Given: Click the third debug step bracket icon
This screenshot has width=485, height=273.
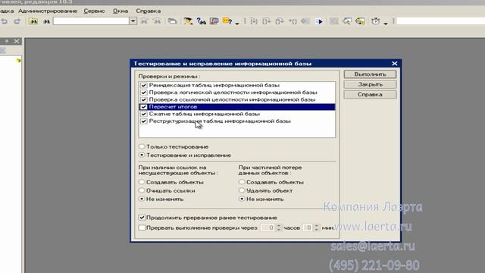Looking at the screenshot, I should point(280,21).
